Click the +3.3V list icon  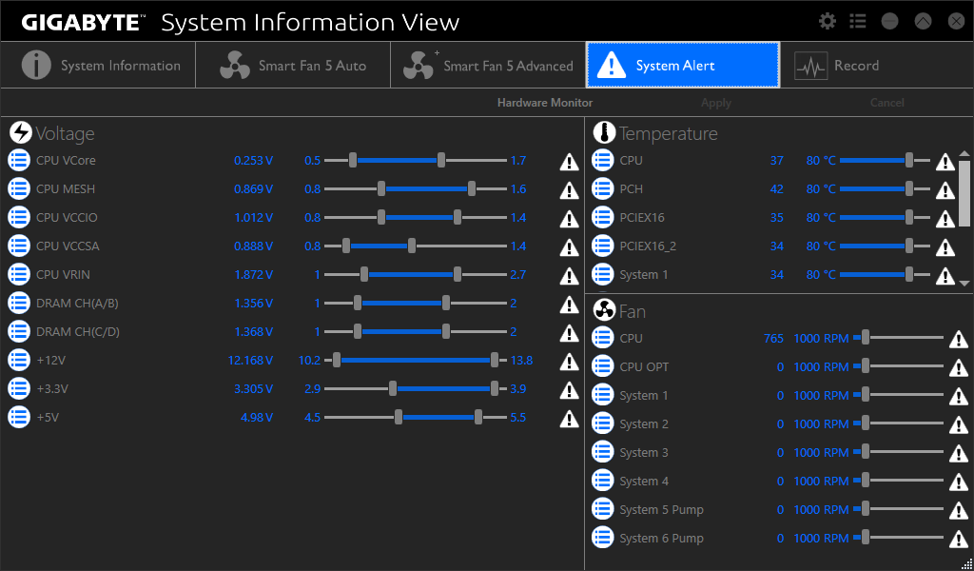pos(19,389)
